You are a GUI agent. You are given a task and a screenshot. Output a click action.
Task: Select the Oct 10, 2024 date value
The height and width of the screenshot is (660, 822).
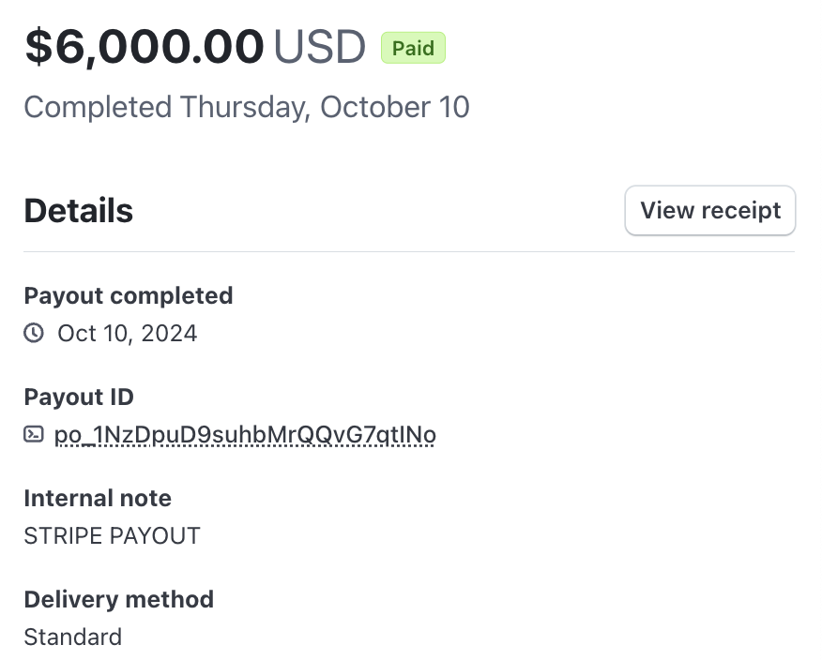128,333
